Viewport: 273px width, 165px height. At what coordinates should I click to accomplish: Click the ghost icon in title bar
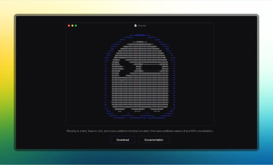[135, 26]
